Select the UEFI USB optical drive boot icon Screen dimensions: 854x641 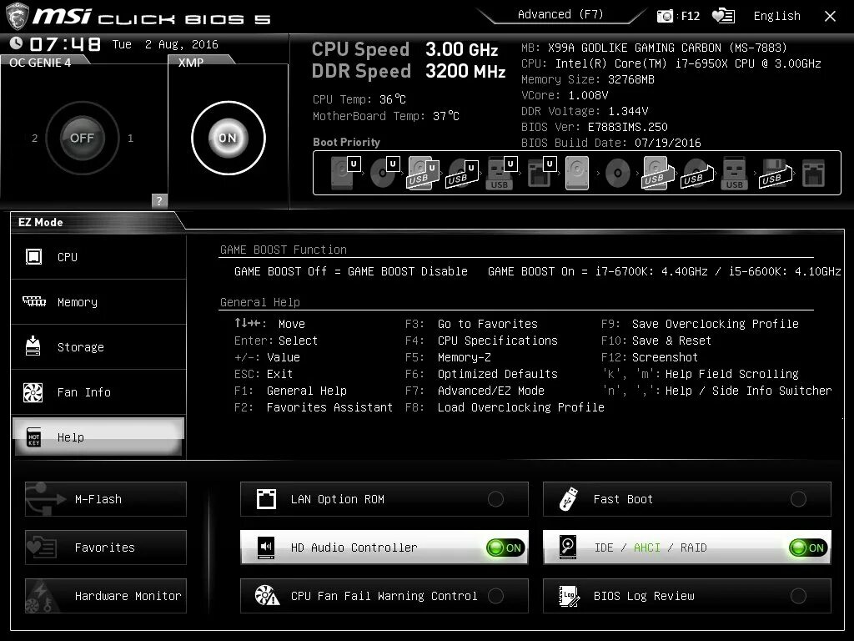(462, 174)
